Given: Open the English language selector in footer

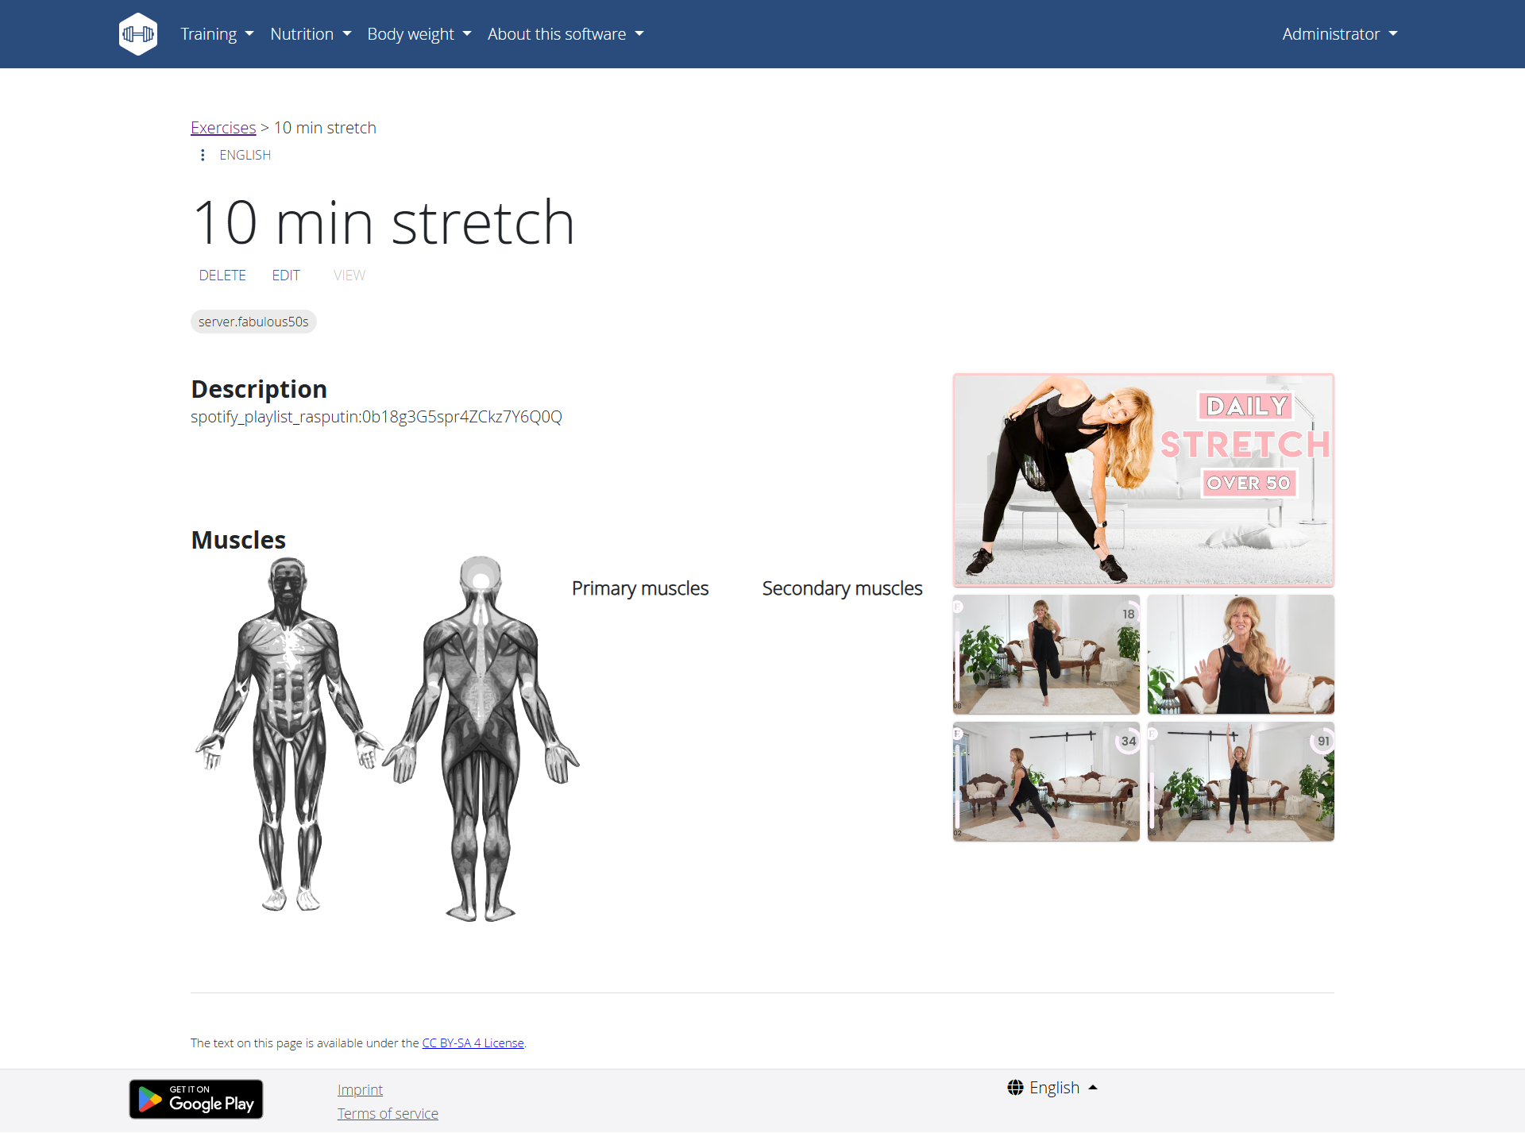Looking at the screenshot, I should [1054, 1087].
